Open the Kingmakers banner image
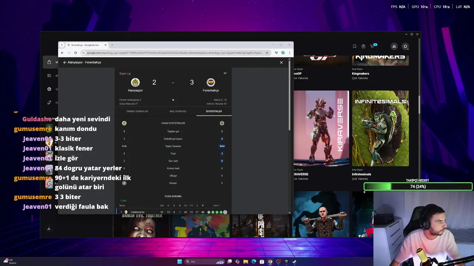This screenshot has height=266, width=474. click(380, 60)
